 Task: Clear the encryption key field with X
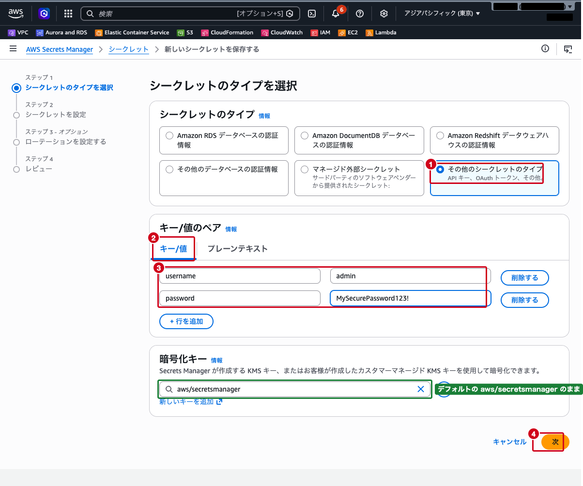point(421,389)
